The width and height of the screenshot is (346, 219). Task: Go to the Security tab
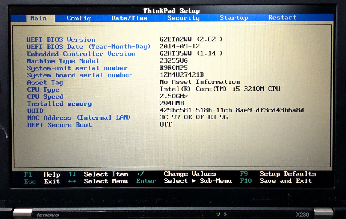tap(184, 18)
